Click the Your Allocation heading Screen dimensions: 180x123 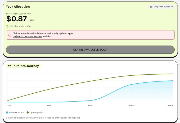point(18,7)
